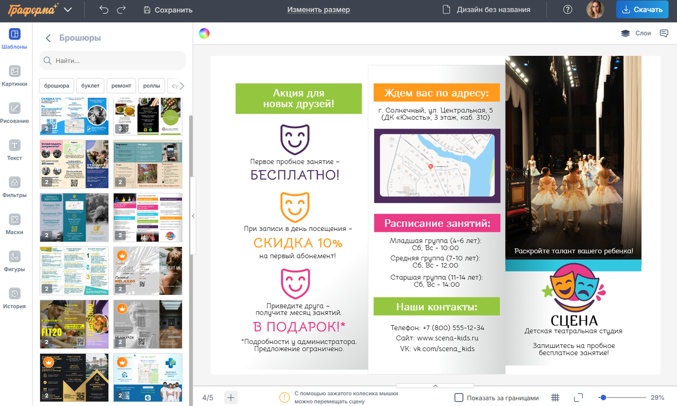Click the redo arrow icon
This screenshot has height=406, width=677.
[121, 10]
